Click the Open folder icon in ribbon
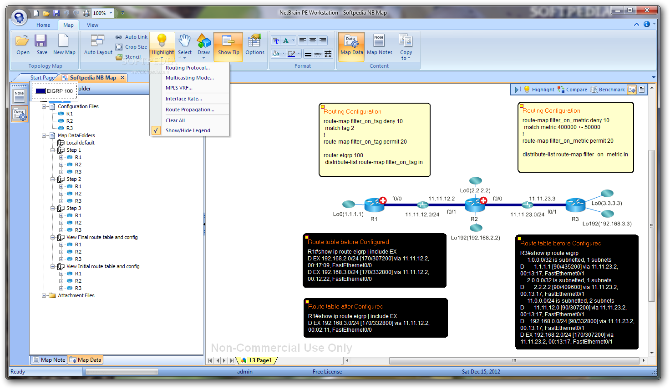This screenshot has width=670, height=389. click(23, 45)
